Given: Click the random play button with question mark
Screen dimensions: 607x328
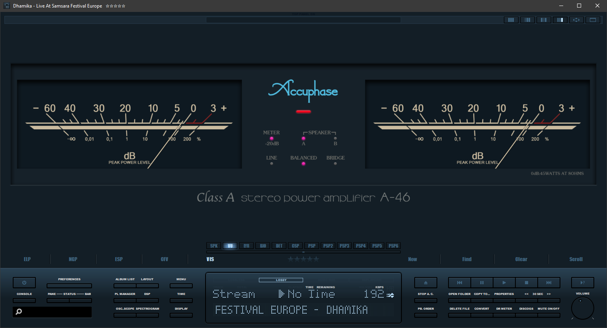Looking at the screenshot, I should [583, 283].
